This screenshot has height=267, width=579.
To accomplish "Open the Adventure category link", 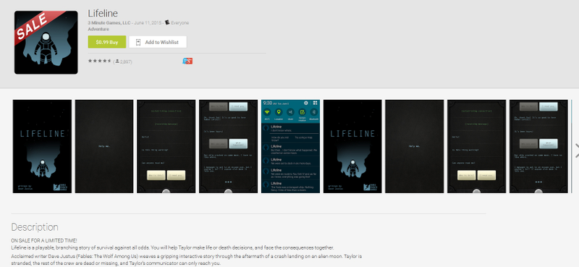I will pyautogui.click(x=98, y=29).
